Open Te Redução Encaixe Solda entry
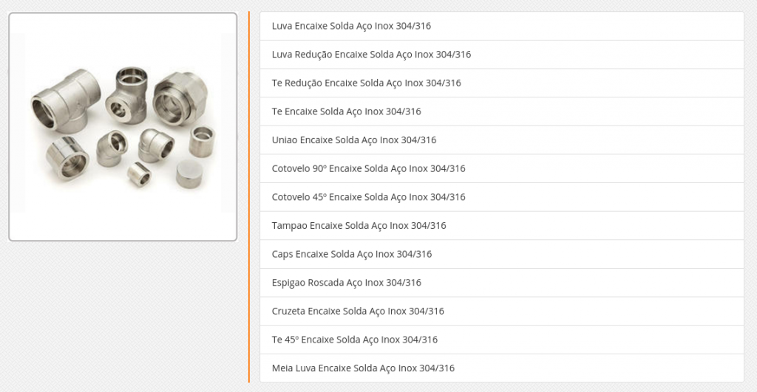Image resolution: width=757 pixels, height=392 pixels. click(x=366, y=83)
